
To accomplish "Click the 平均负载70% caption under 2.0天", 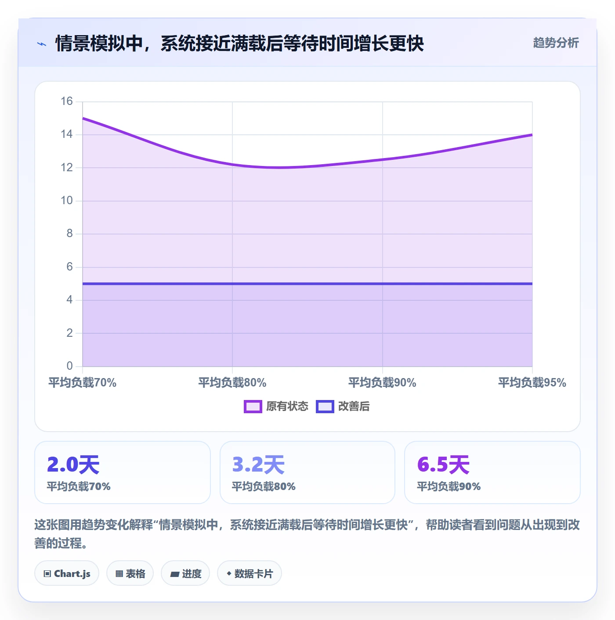I will (79, 487).
